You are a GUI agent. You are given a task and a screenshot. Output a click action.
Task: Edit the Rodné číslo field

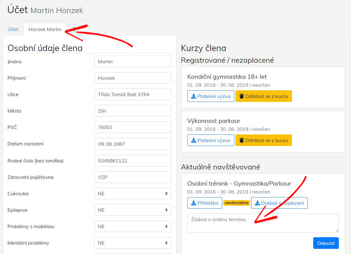tap(133, 161)
